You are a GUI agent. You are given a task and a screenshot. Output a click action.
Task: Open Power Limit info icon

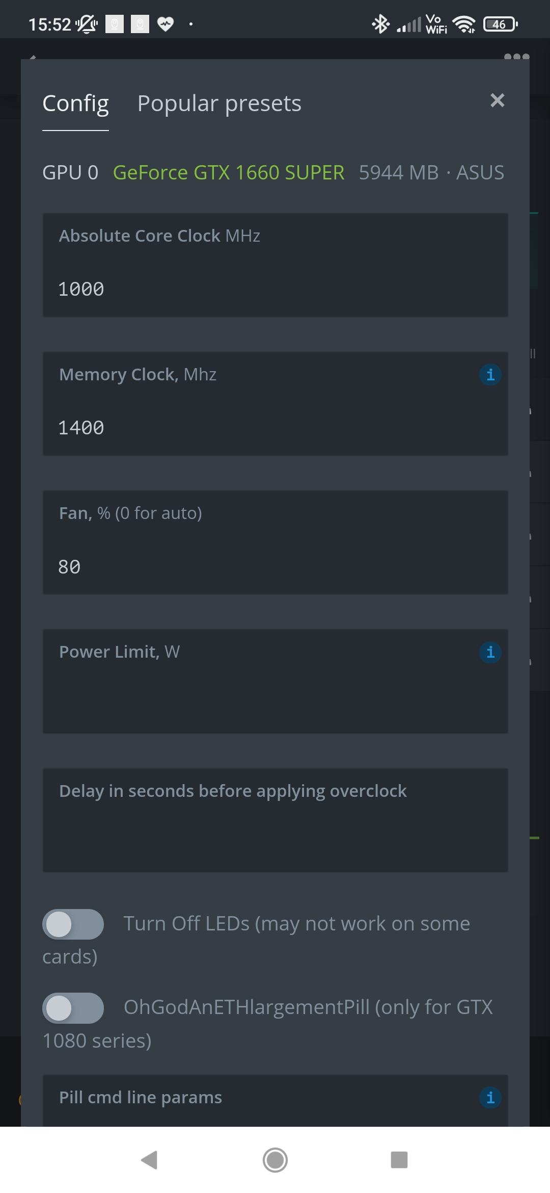[x=490, y=652]
